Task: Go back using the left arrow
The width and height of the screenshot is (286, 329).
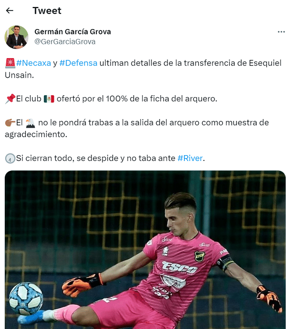Action: (10, 10)
